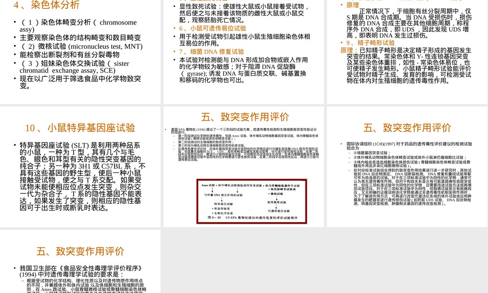
Task: Click the bullet '( 1 ) 染色体畸变分析 ( chromosome assy)'
Action: (x=78, y=26)
